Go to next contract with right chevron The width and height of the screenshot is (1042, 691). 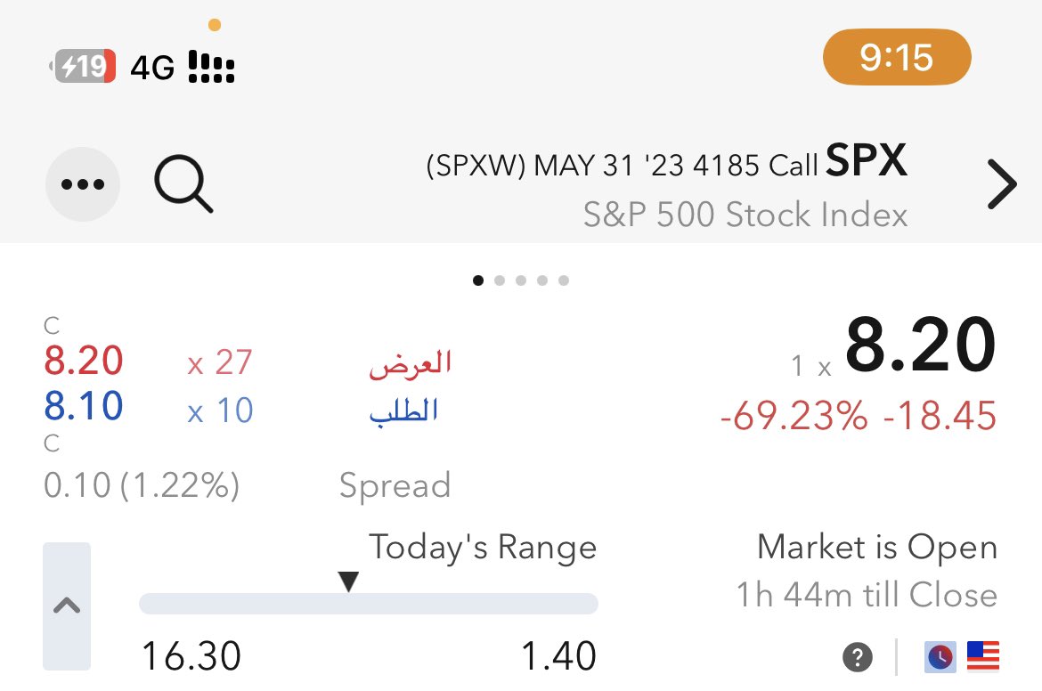point(1002,184)
